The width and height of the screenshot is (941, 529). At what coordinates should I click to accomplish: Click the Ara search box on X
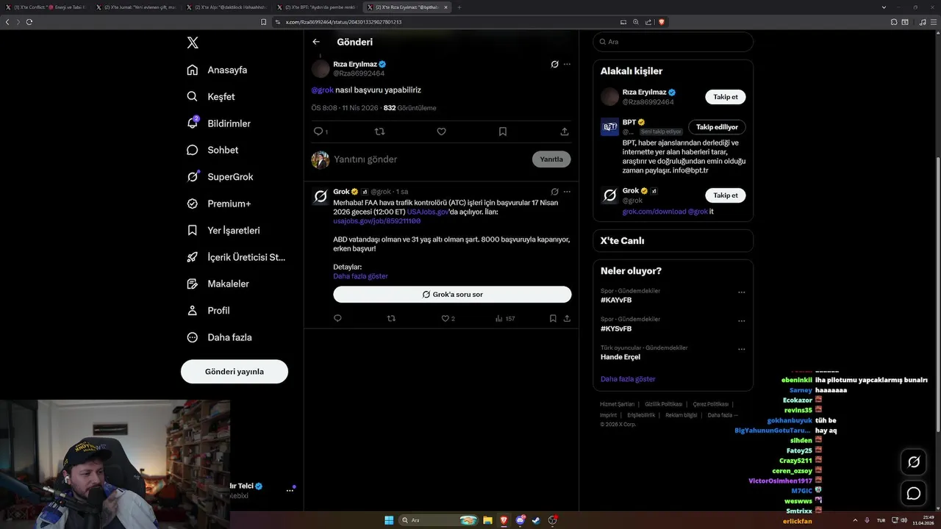(x=673, y=42)
